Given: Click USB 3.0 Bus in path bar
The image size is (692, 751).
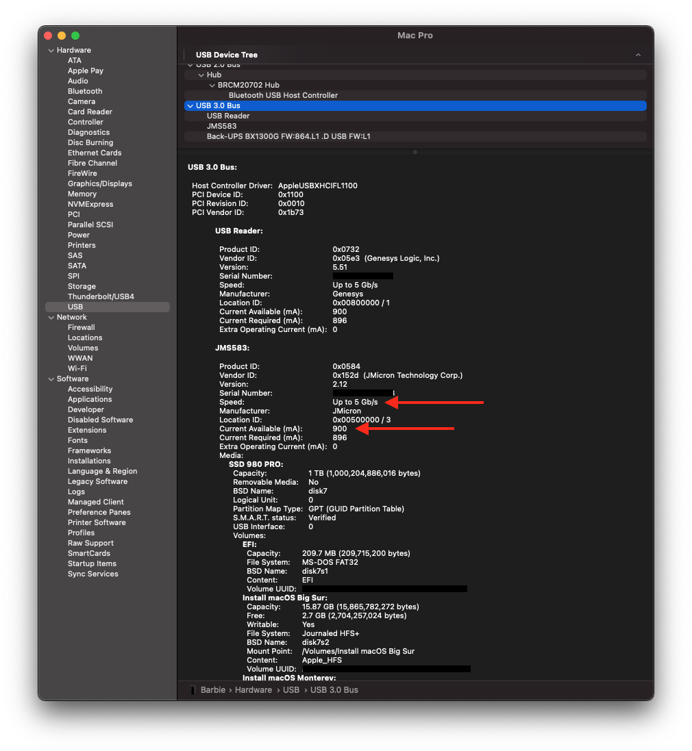Looking at the screenshot, I should pyautogui.click(x=334, y=690).
